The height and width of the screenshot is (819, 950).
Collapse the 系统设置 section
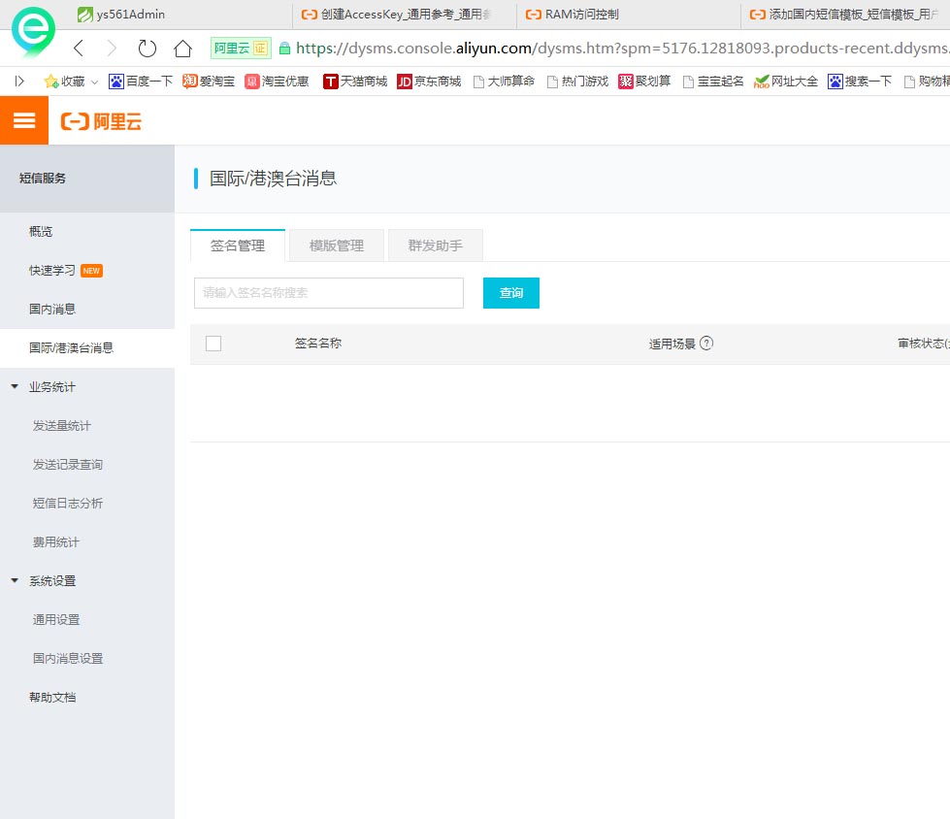pos(15,580)
